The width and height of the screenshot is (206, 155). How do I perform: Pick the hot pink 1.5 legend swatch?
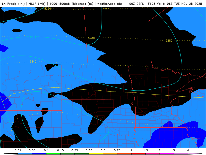coord(153,154)
